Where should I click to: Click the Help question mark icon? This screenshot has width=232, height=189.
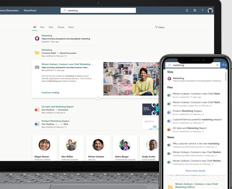tap(202, 10)
